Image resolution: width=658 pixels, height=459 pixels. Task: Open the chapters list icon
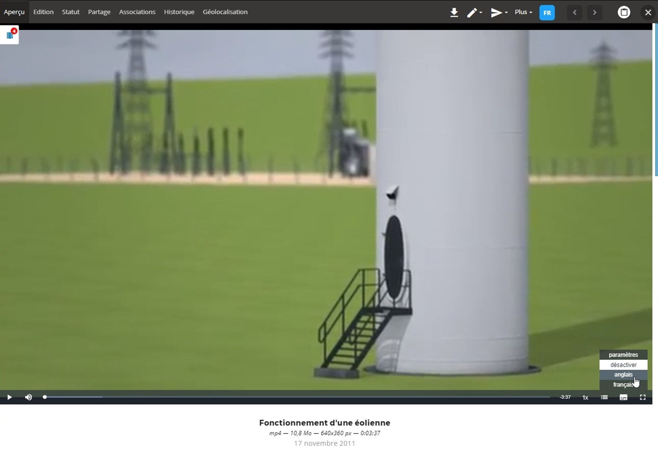tap(604, 397)
